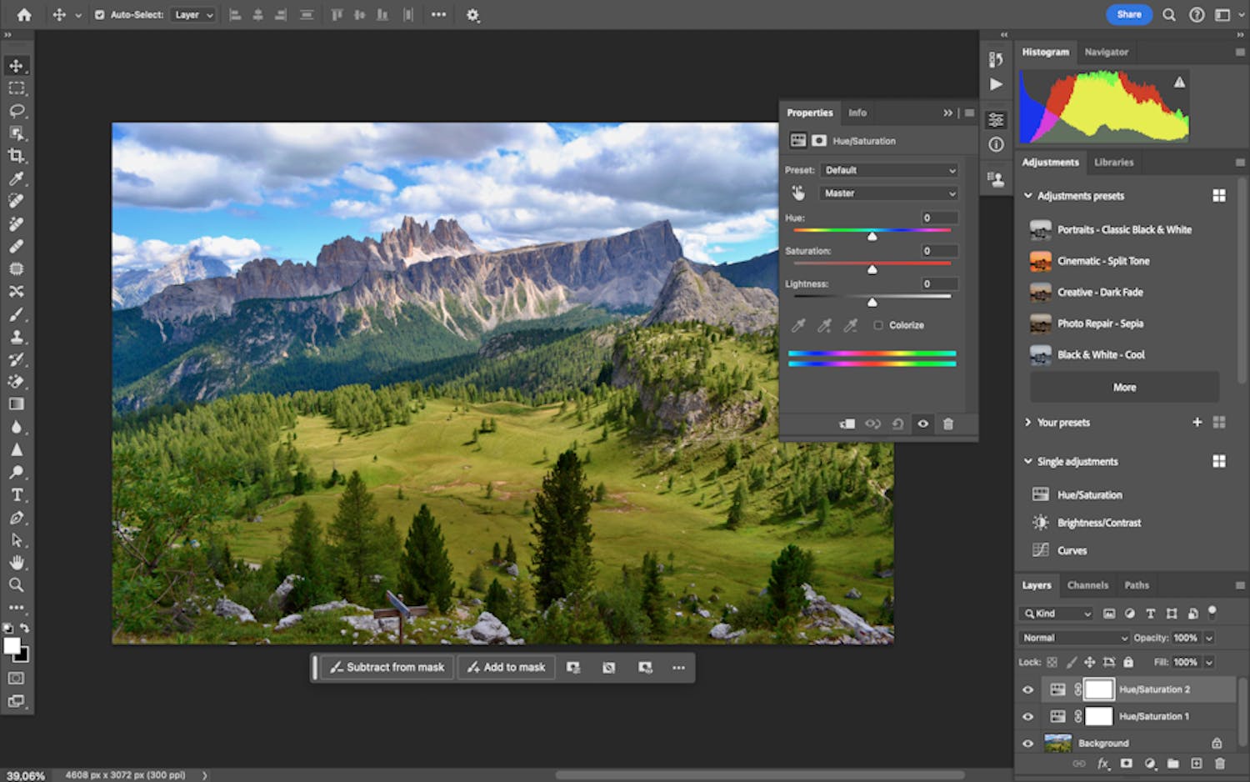
Task: Hide the Hue/Saturation 2 layer
Action: (x=1027, y=689)
